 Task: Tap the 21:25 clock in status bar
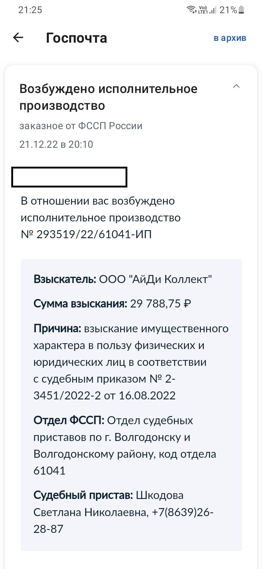click(x=30, y=10)
